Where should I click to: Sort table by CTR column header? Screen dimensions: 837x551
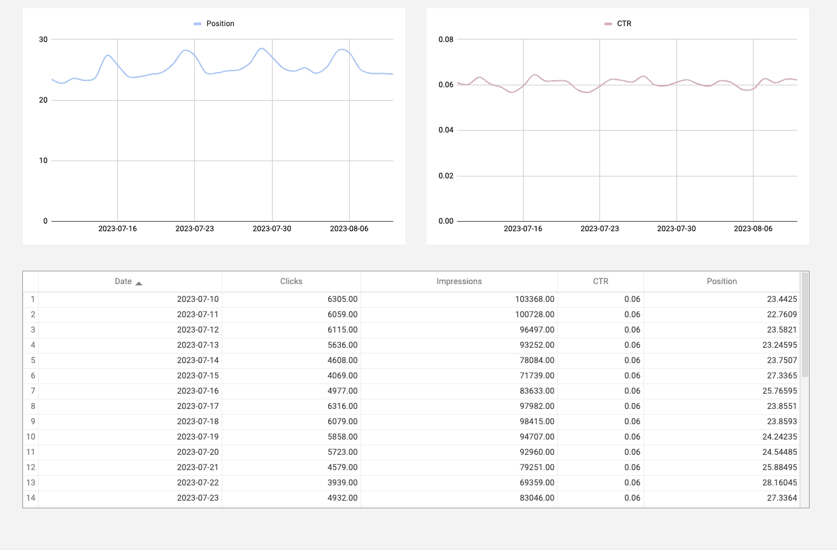(601, 282)
